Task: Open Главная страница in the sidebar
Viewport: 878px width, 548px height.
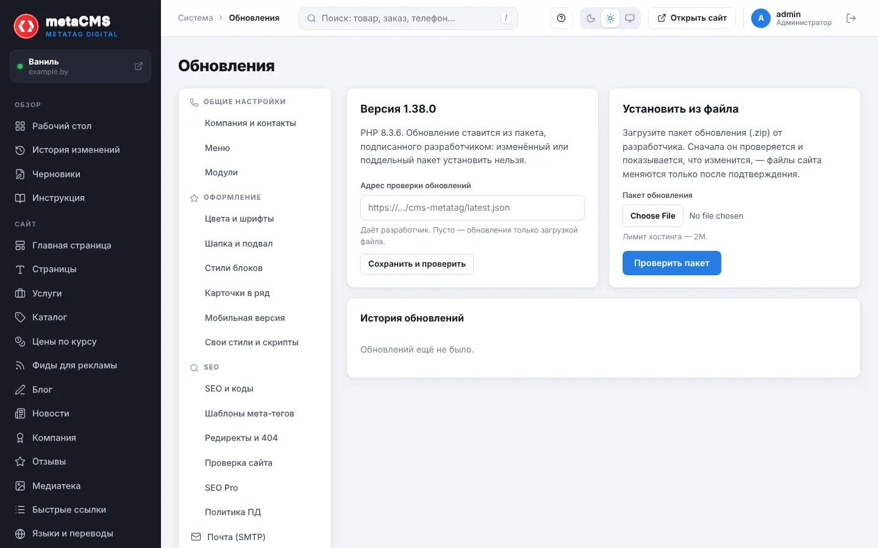Action: click(x=80, y=245)
